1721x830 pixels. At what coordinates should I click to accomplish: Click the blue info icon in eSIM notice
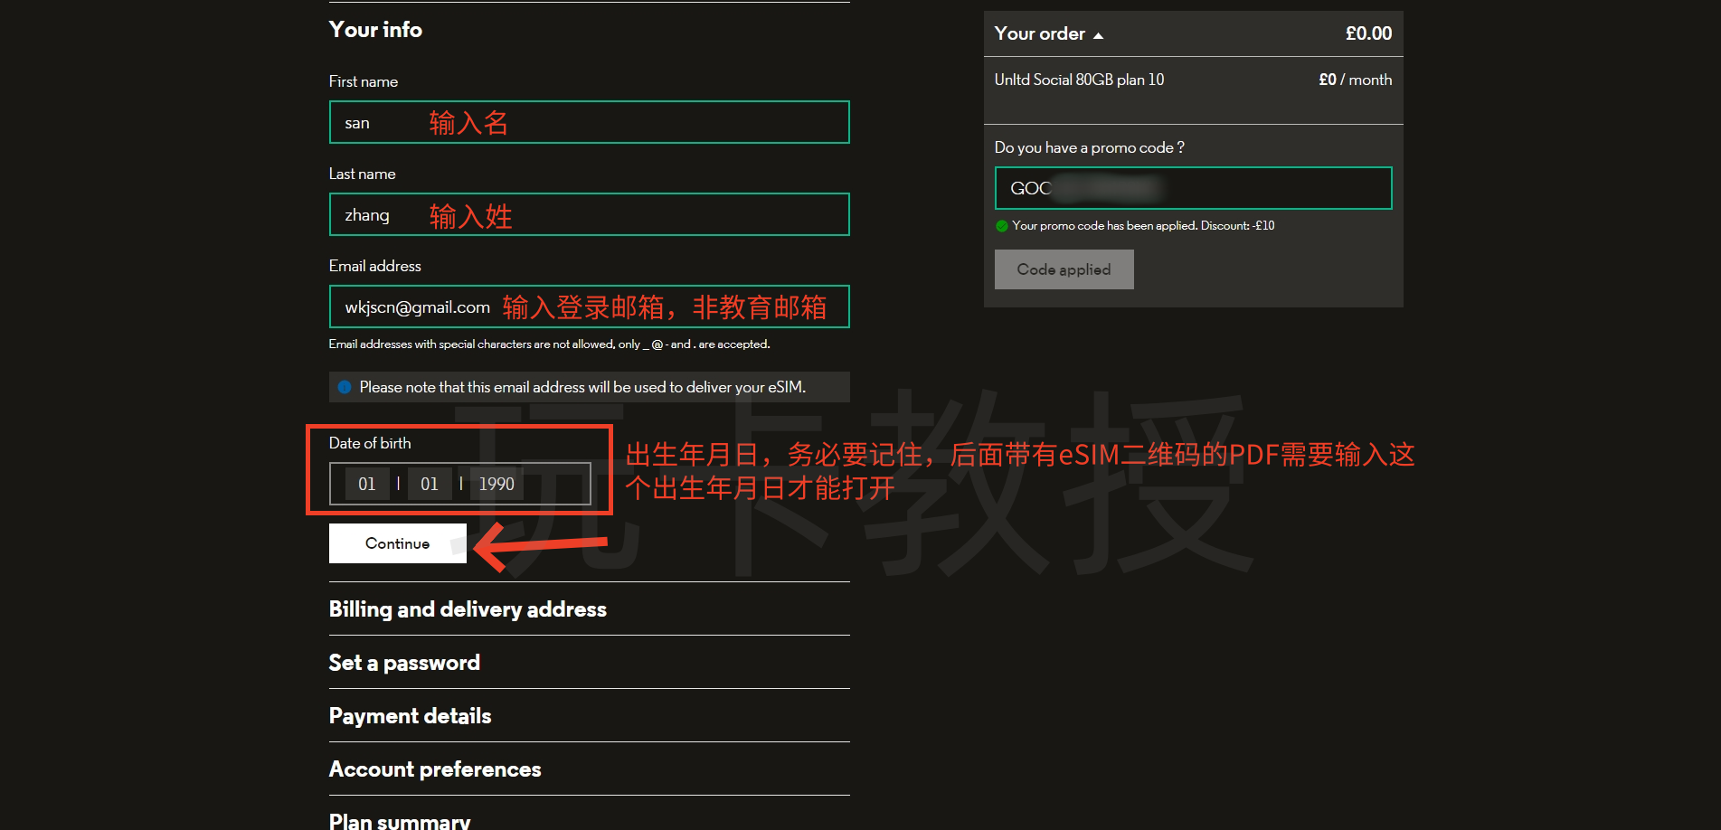pyautogui.click(x=345, y=387)
